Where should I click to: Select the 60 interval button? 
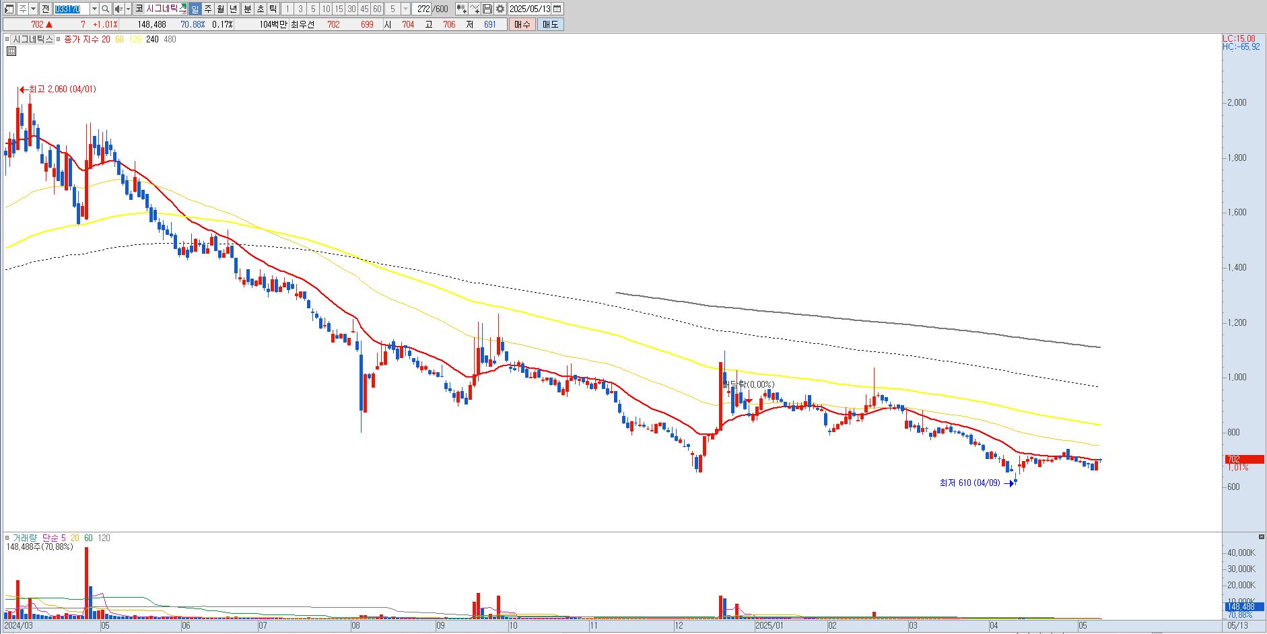click(x=377, y=9)
